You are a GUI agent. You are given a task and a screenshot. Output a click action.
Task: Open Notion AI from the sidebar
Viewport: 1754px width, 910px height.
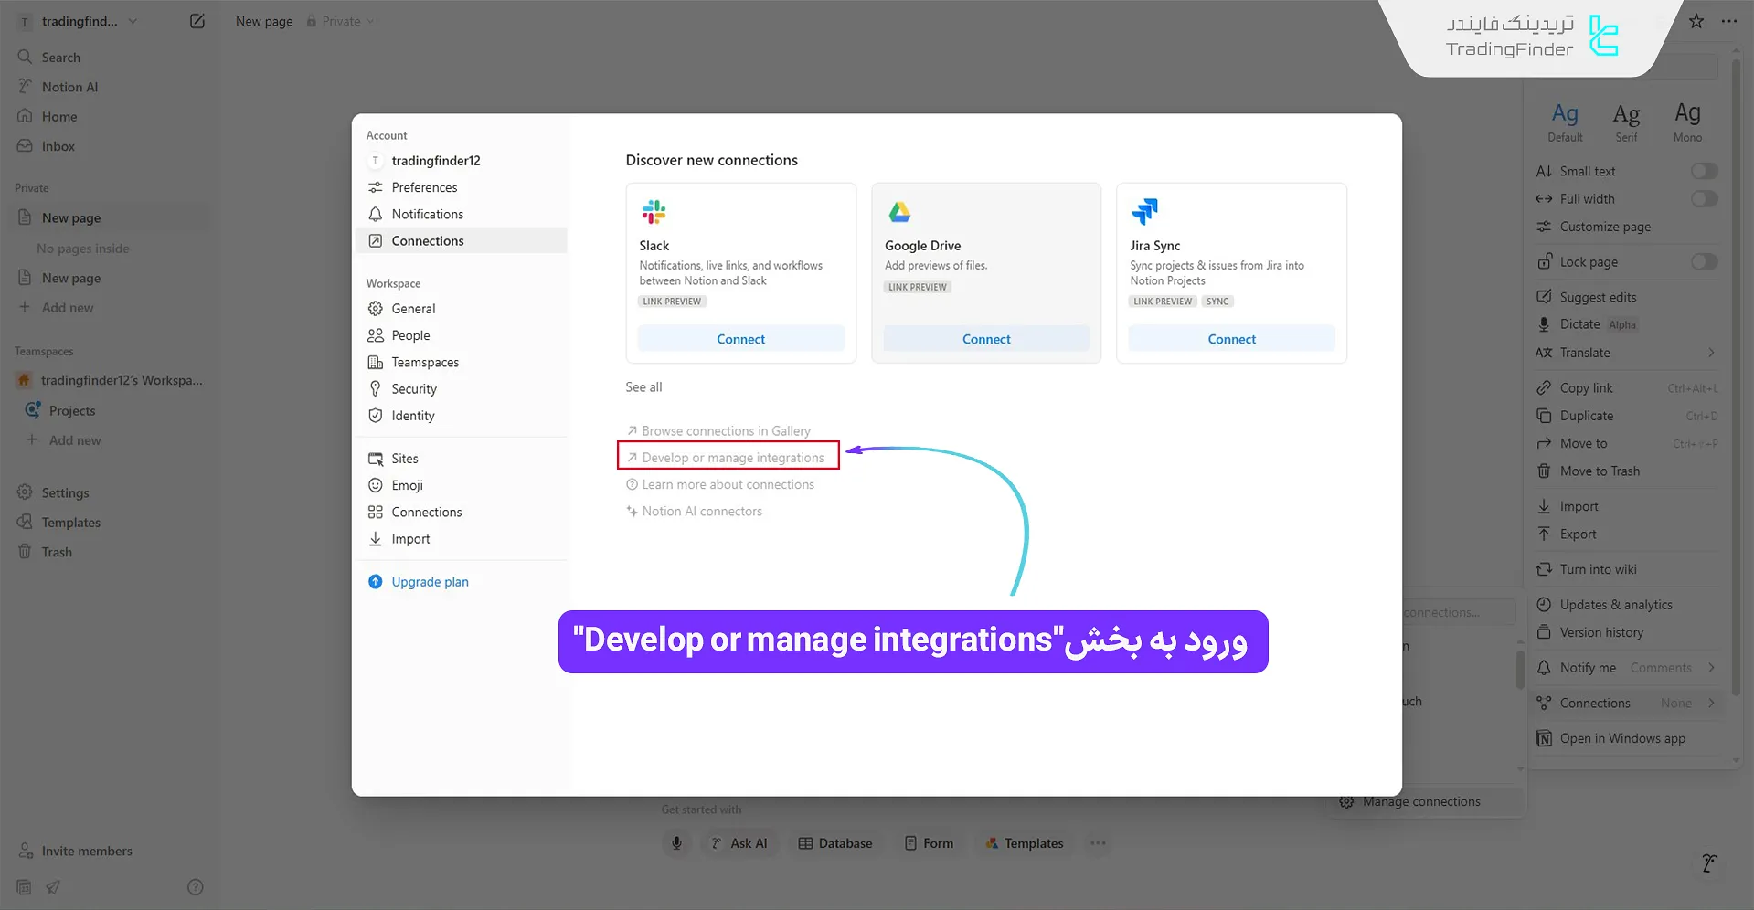69,86
